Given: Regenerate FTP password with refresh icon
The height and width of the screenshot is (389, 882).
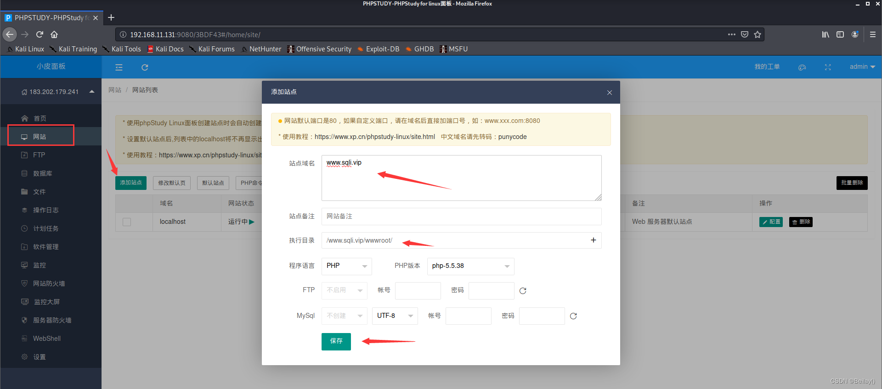Looking at the screenshot, I should tap(523, 291).
